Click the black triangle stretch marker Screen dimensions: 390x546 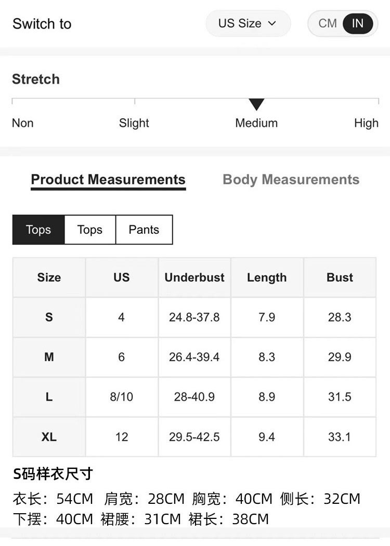point(256,104)
